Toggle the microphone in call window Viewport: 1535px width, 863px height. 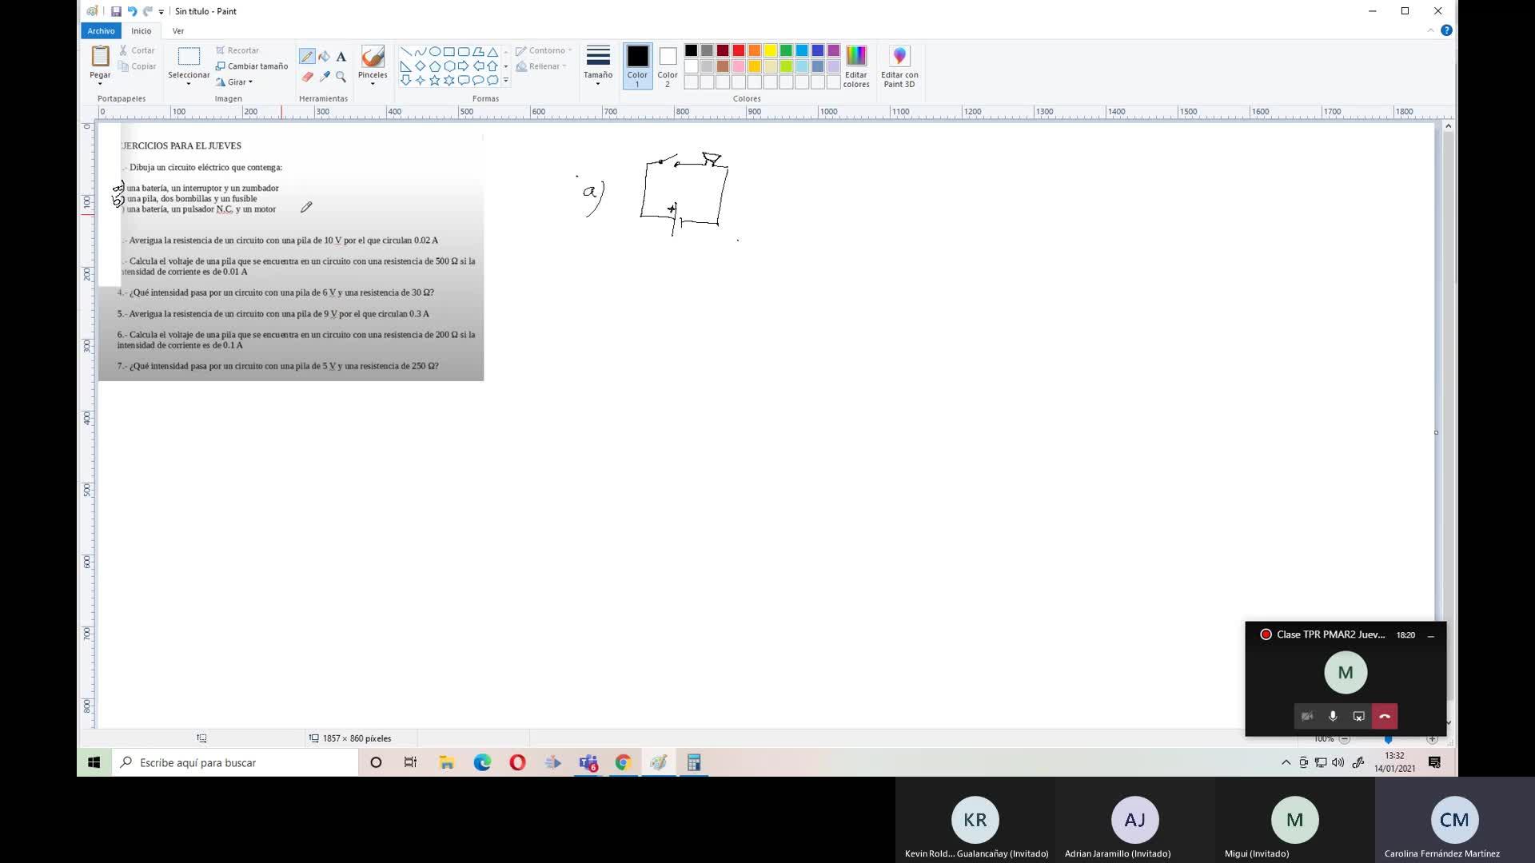pyautogui.click(x=1333, y=716)
